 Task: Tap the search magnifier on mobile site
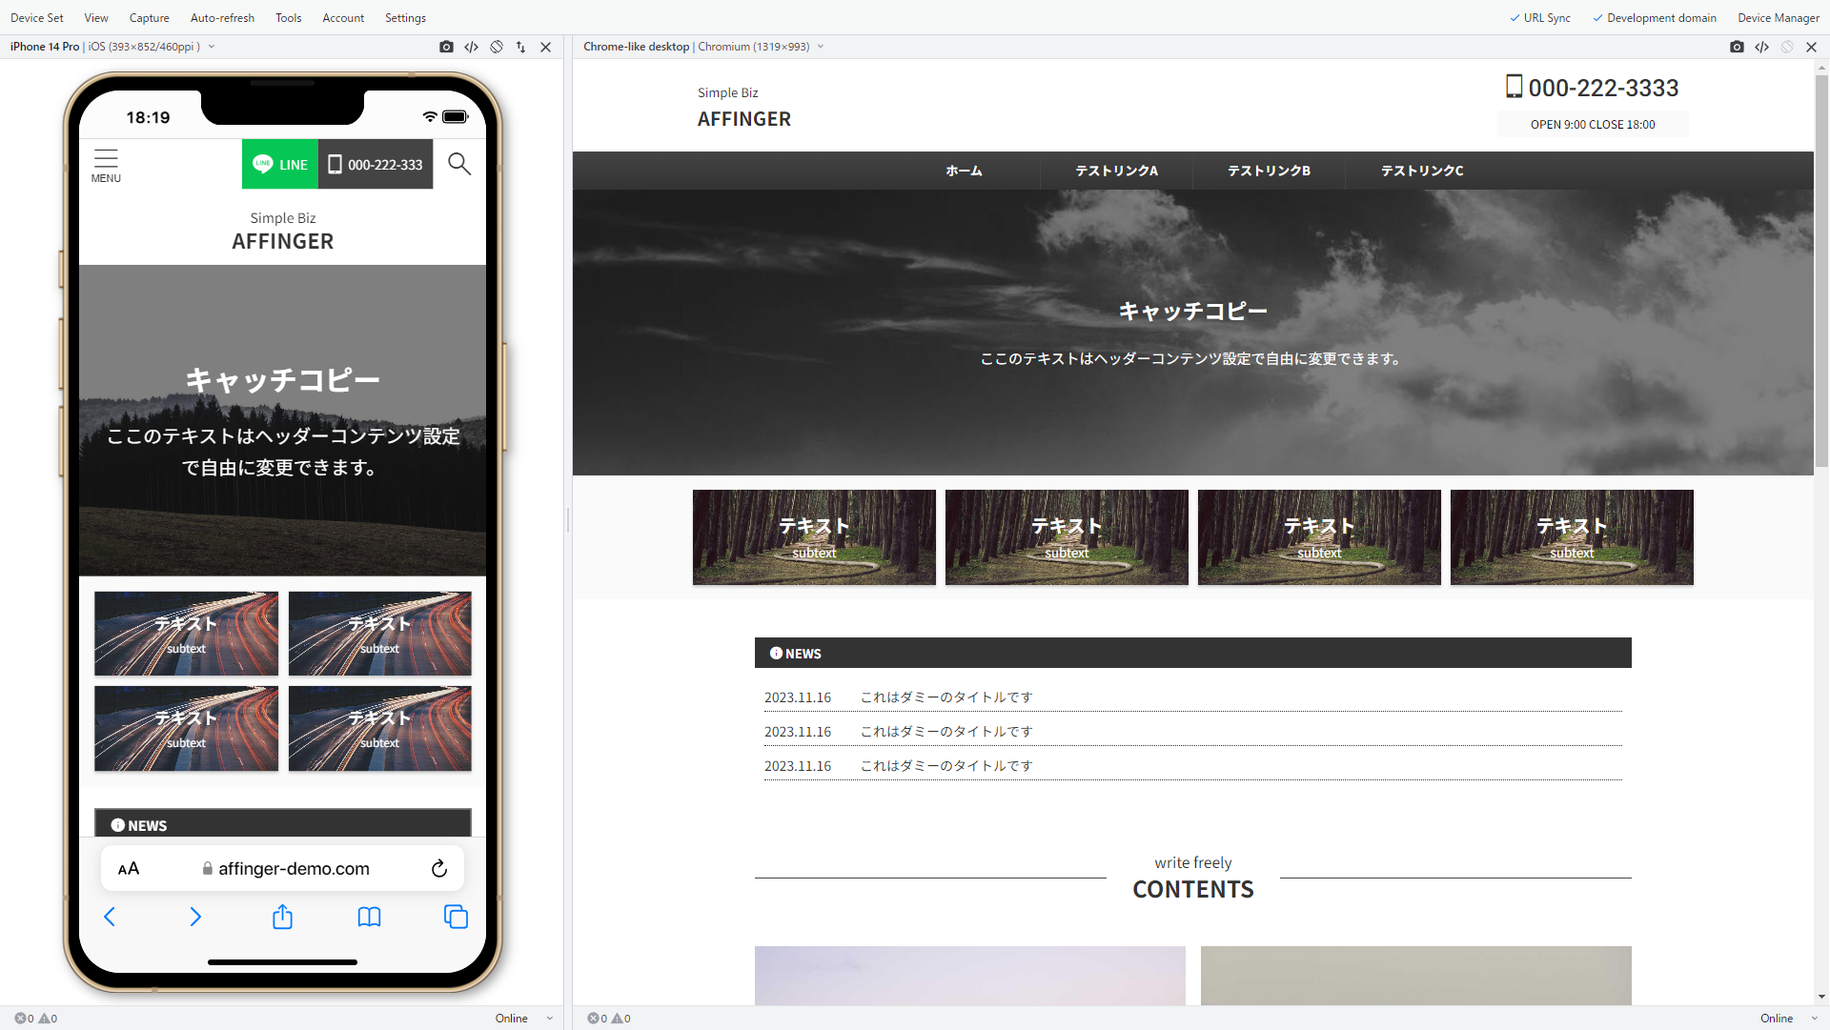[459, 164]
